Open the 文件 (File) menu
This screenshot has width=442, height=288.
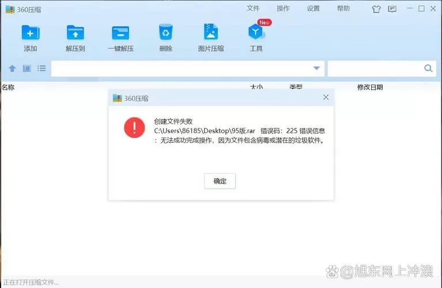click(x=253, y=9)
